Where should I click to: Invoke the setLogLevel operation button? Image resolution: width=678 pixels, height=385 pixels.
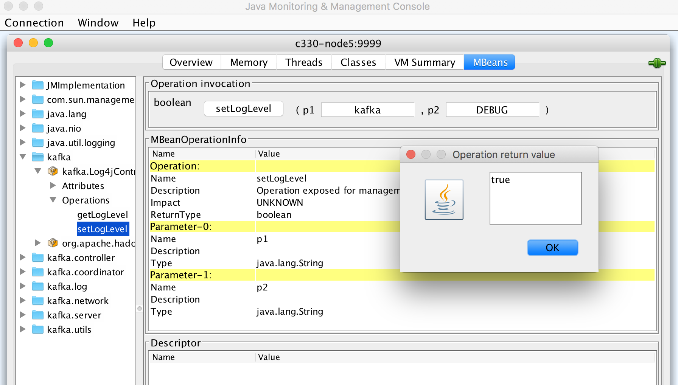(x=243, y=109)
